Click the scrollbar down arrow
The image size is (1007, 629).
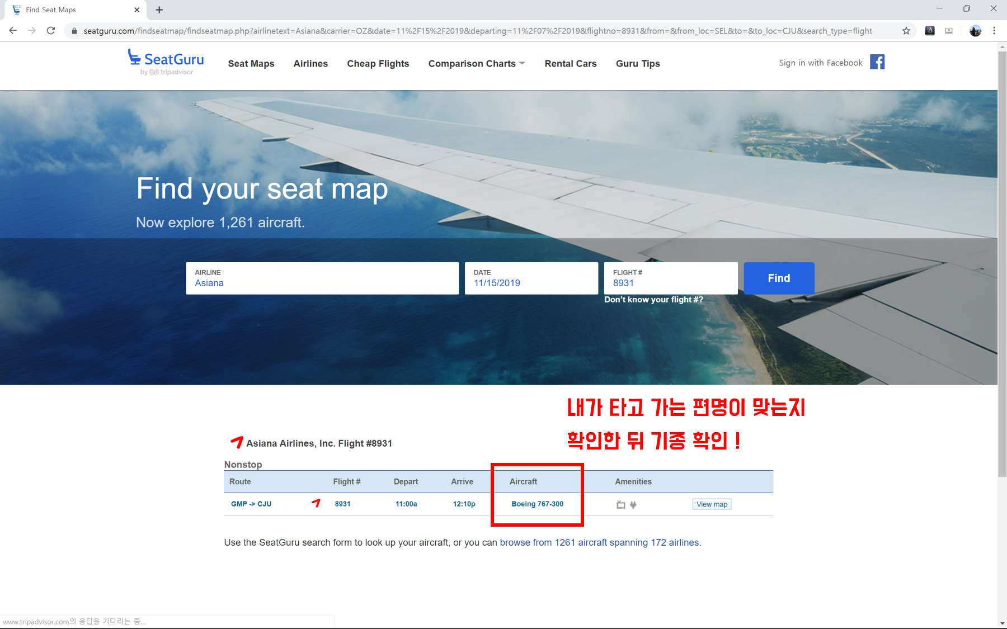pyautogui.click(x=1002, y=623)
